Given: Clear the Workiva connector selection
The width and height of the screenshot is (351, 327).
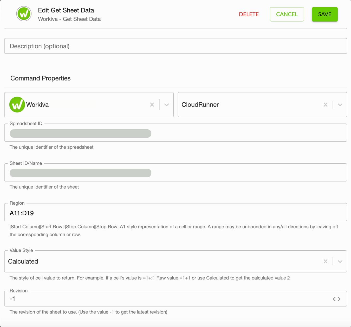Looking at the screenshot, I should point(152,105).
